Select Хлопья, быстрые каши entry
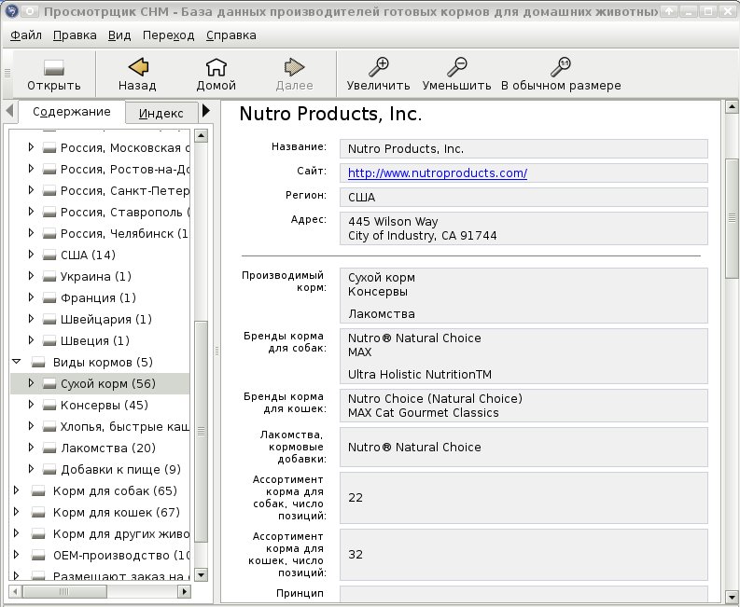This screenshot has height=607, width=740. [x=125, y=426]
